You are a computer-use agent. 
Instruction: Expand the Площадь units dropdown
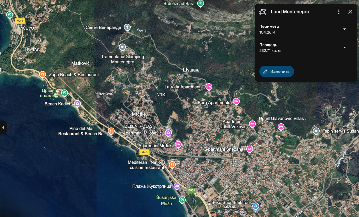point(345,48)
